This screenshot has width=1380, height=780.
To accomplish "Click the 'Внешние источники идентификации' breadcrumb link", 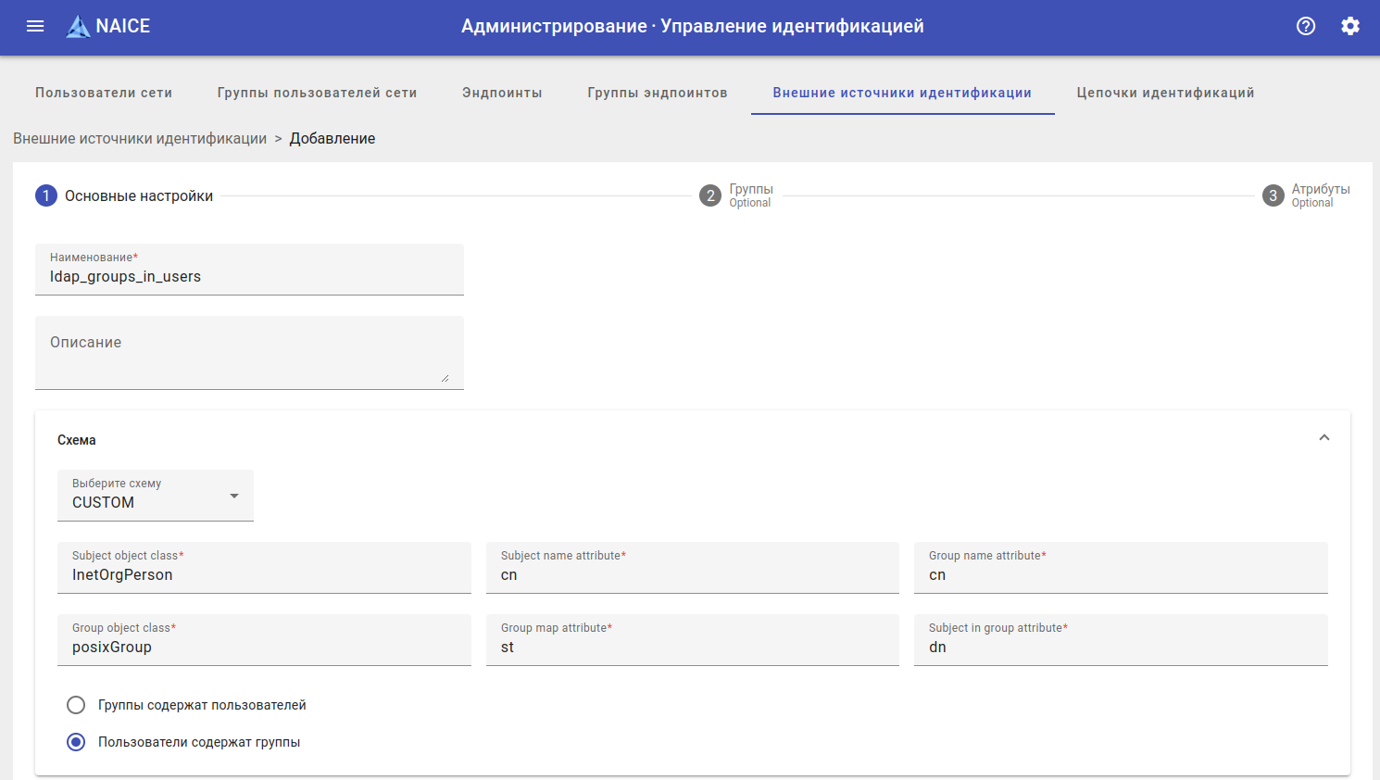I will (140, 139).
